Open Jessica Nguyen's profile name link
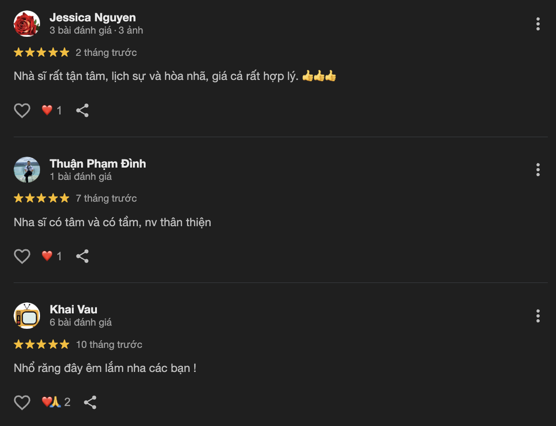The height and width of the screenshot is (426, 556). [x=92, y=18]
